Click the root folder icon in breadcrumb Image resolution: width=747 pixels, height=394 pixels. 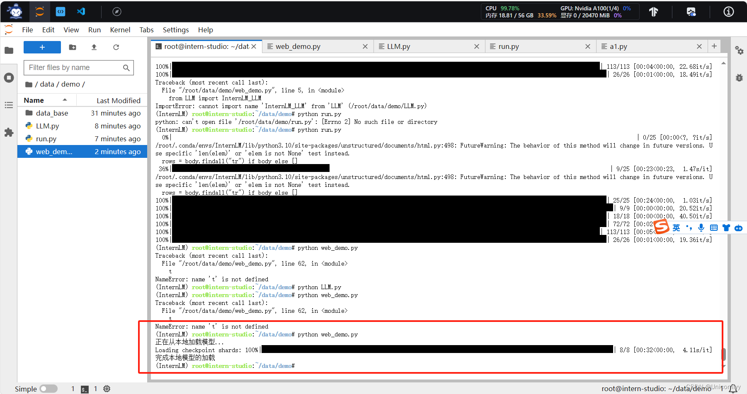pyautogui.click(x=29, y=85)
